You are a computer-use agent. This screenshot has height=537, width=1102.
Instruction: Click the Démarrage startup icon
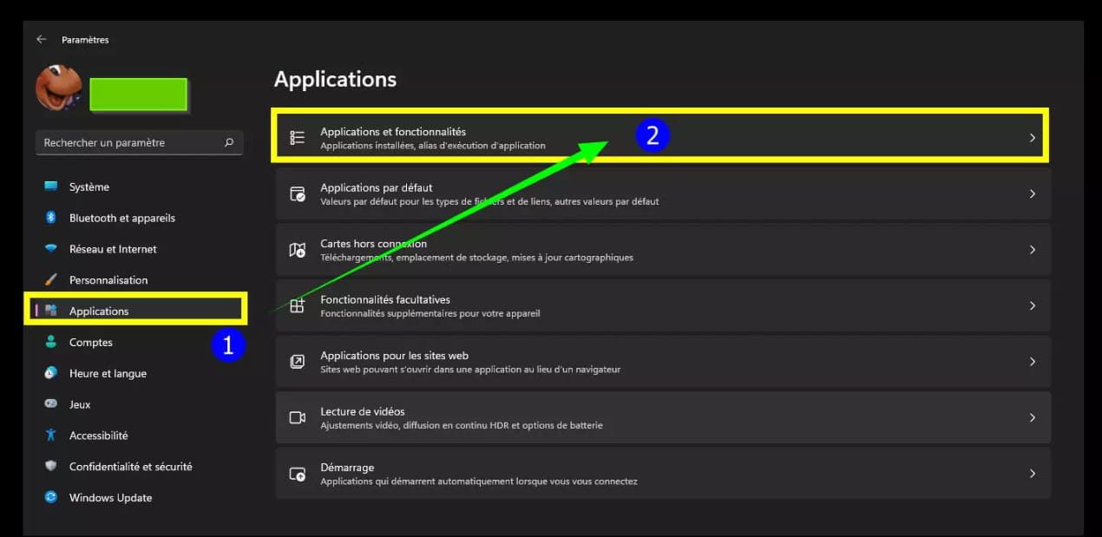pos(298,474)
